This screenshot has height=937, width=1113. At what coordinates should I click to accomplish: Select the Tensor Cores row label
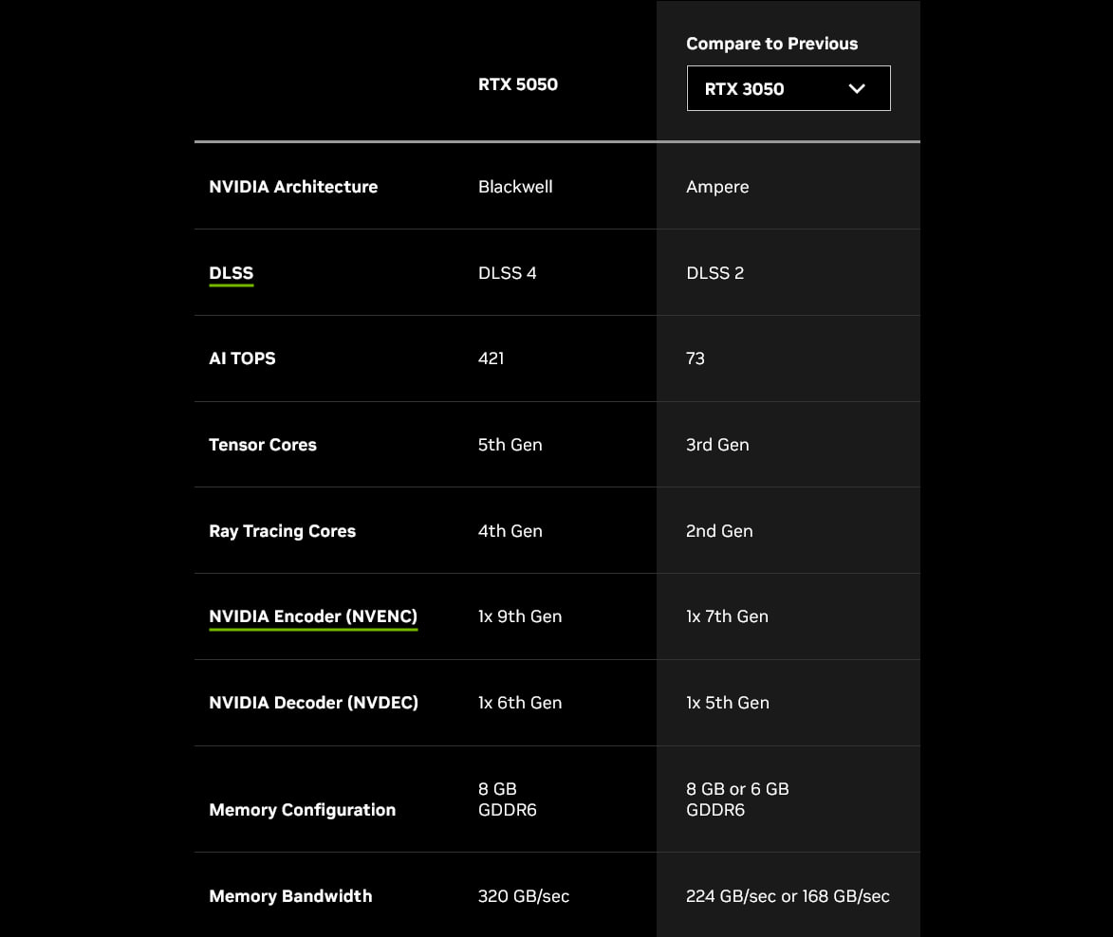[x=263, y=445]
